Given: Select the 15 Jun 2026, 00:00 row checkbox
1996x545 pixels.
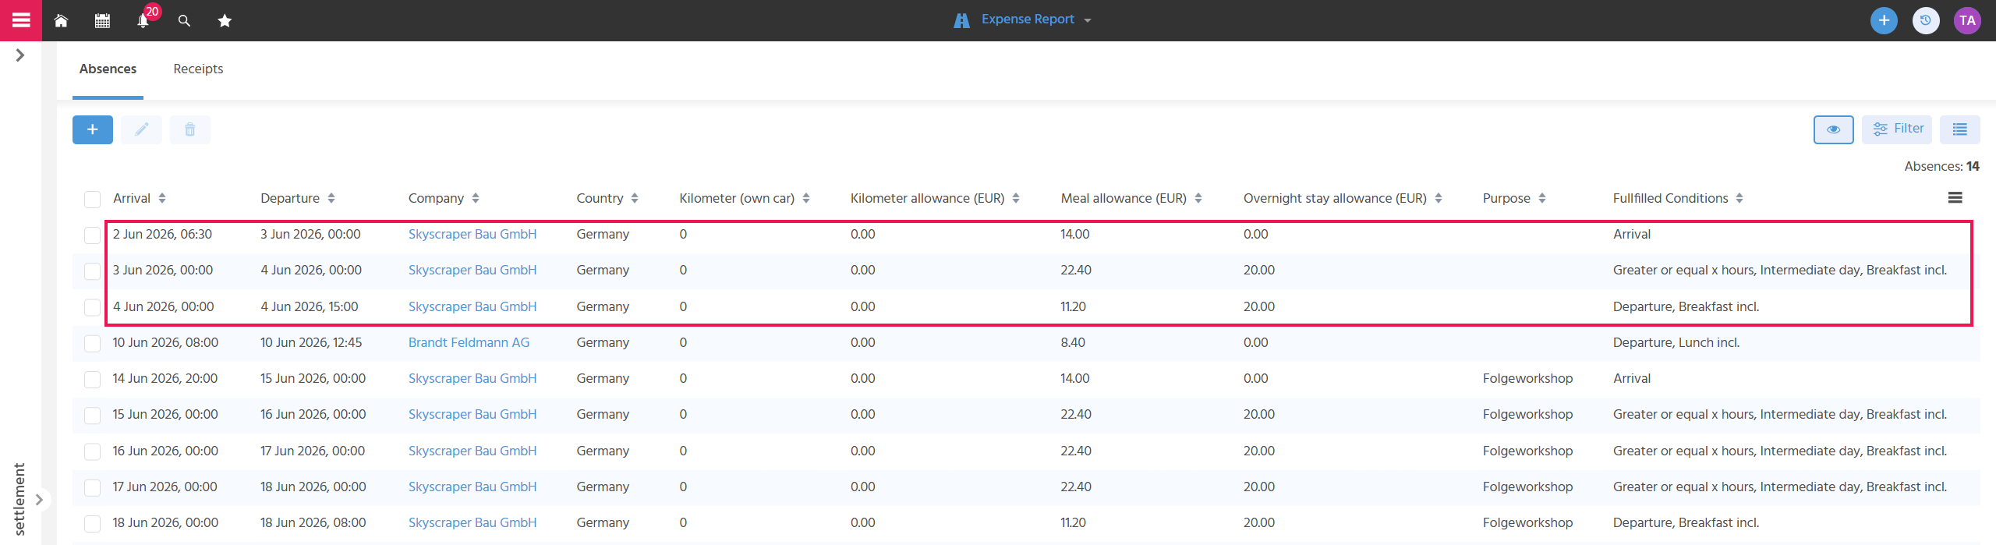Looking at the screenshot, I should (92, 415).
